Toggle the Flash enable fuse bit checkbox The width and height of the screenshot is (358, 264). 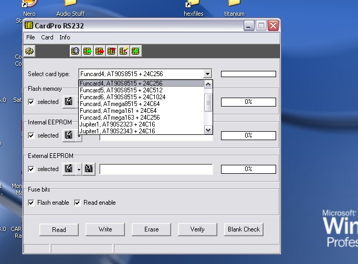click(31, 203)
